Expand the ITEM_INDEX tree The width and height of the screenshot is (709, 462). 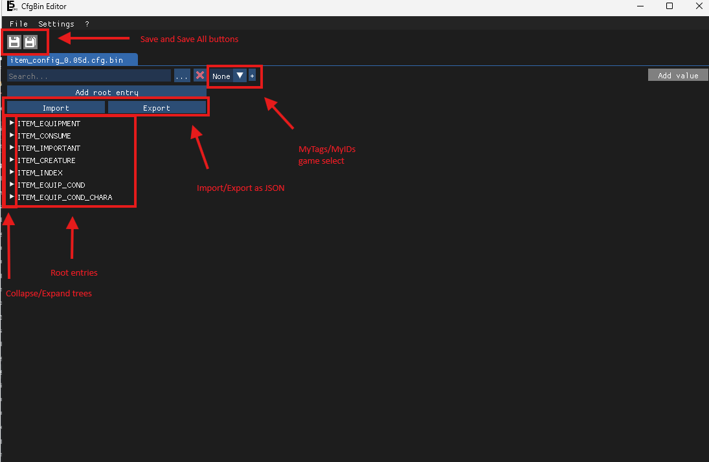pyautogui.click(x=11, y=172)
